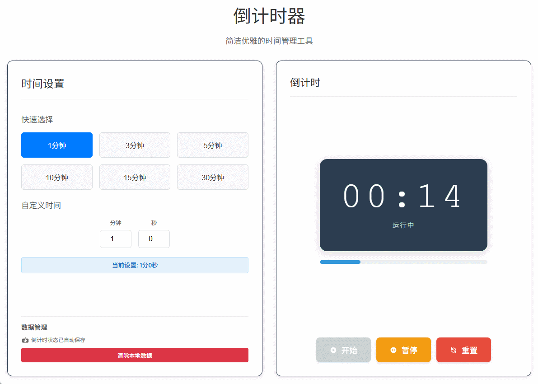Viewport: 538px width, 384px height.
Task: Click the 倒计时器 page title
Action: click(269, 16)
